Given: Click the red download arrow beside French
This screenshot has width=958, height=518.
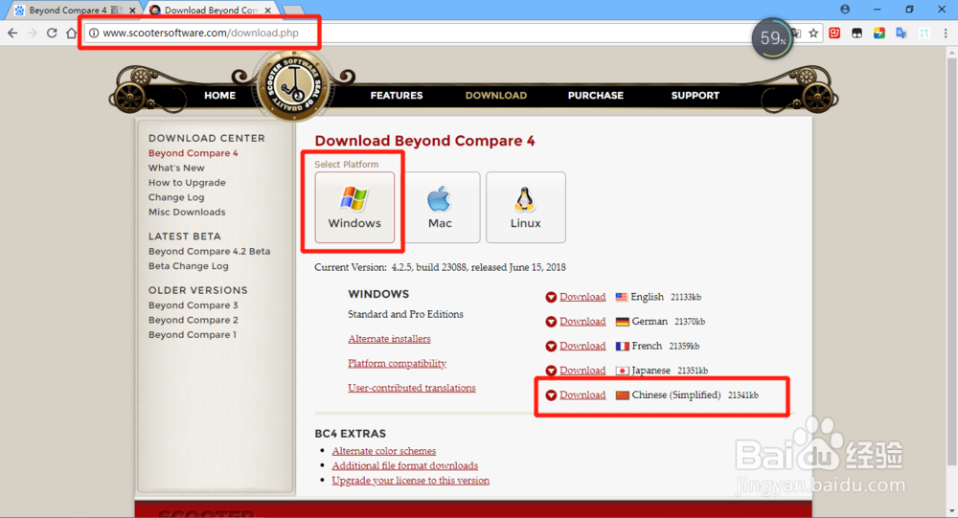Looking at the screenshot, I should pyautogui.click(x=551, y=347).
